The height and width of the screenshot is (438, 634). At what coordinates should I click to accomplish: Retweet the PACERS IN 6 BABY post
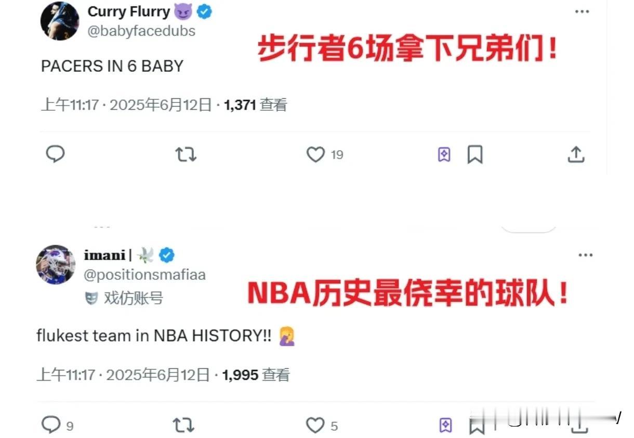186,154
